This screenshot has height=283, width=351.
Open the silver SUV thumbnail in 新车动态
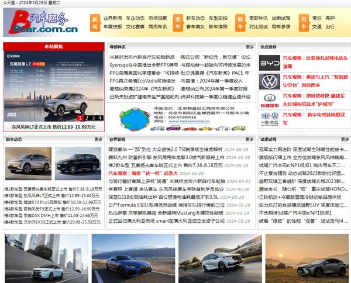pos(29,164)
